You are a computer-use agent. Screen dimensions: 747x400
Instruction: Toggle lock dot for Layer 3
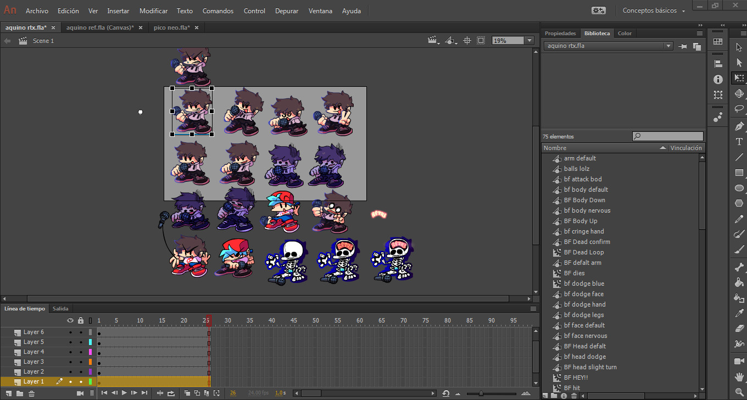point(81,362)
